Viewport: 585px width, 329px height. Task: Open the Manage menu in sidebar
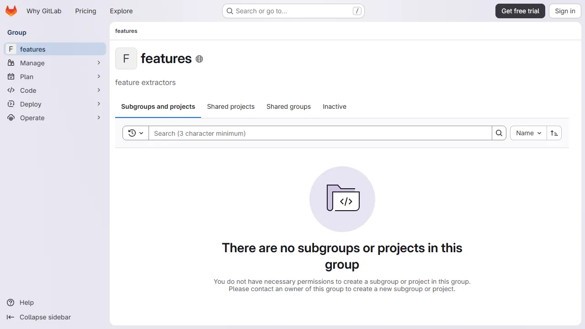[x=55, y=63]
